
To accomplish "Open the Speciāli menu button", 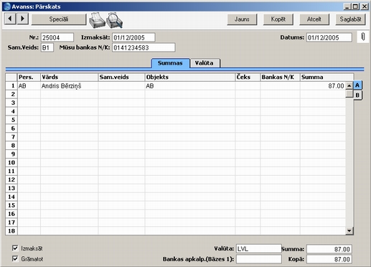I will coord(59,19).
